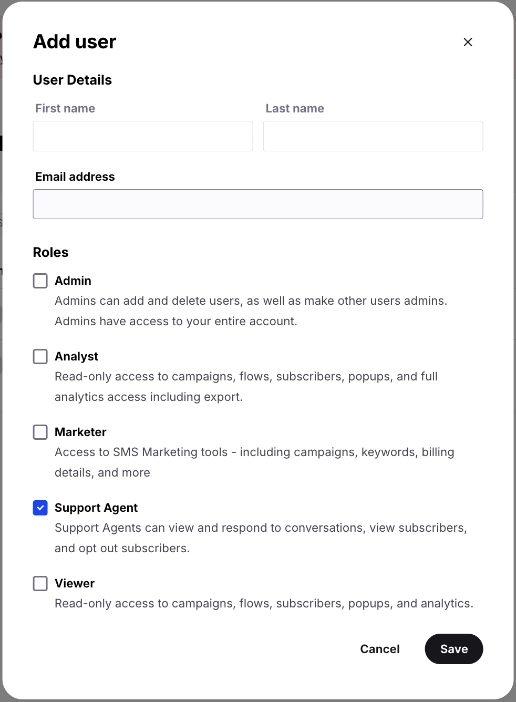Enable the Admin role
Viewport: 516px width, 702px height.
click(x=40, y=281)
